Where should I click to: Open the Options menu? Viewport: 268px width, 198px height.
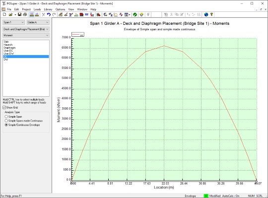click(x=60, y=9)
